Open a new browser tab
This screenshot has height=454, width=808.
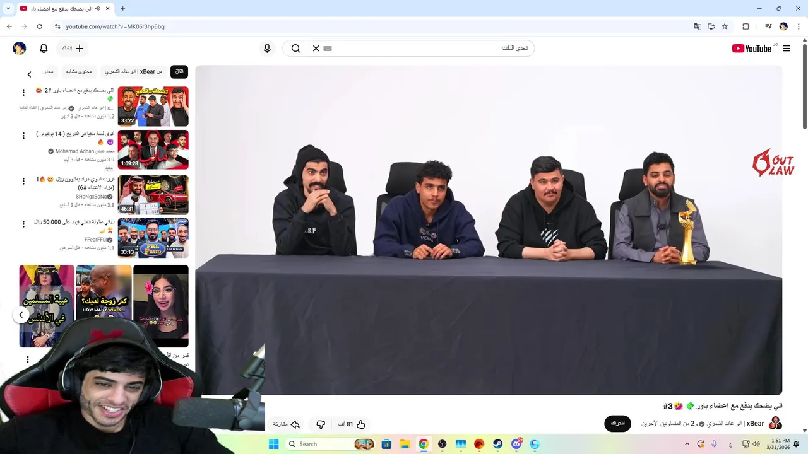(x=122, y=9)
